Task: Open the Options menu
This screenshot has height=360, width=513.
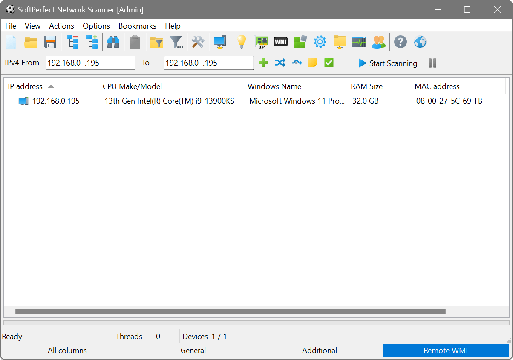Action: [96, 26]
